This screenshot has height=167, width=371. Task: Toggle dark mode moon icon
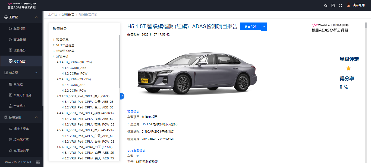click(x=326, y=5)
